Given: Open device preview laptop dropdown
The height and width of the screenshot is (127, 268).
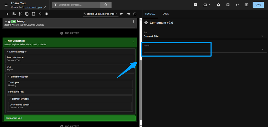Looking at the screenshot, I should point(206,5).
